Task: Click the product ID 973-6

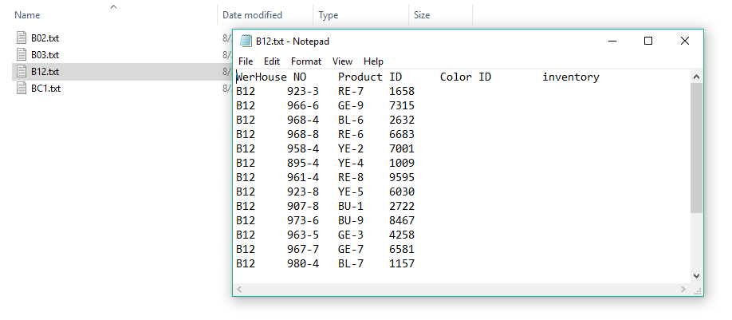Action: (303, 220)
